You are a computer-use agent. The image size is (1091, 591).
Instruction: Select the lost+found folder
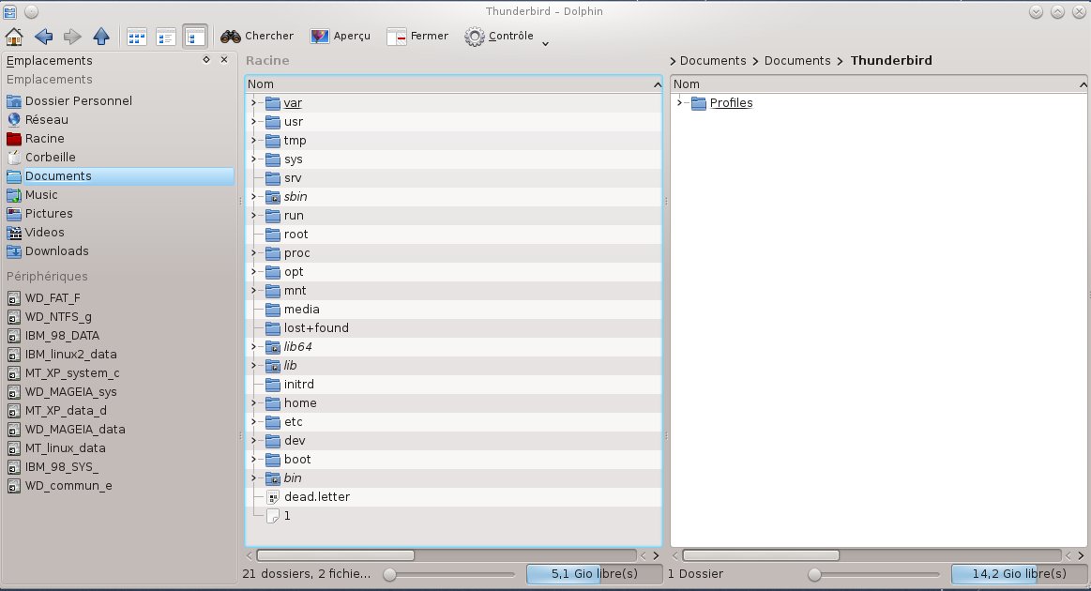[307, 328]
